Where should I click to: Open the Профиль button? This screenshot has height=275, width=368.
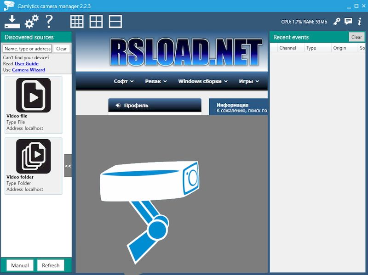(155, 106)
